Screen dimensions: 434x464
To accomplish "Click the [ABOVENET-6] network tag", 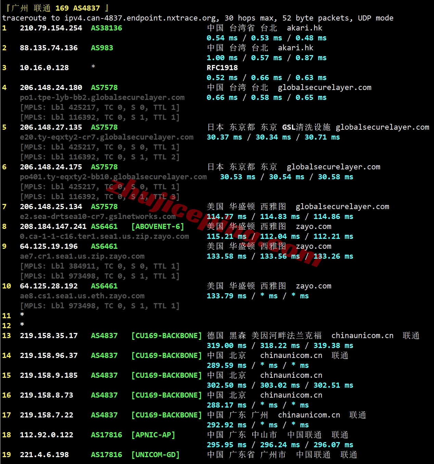I will (x=158, y=227).
